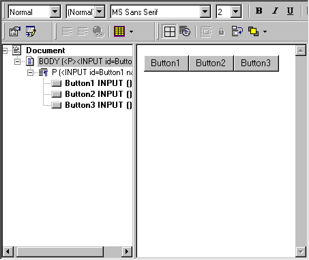Collapse the BODY tree node

[17, 61]
